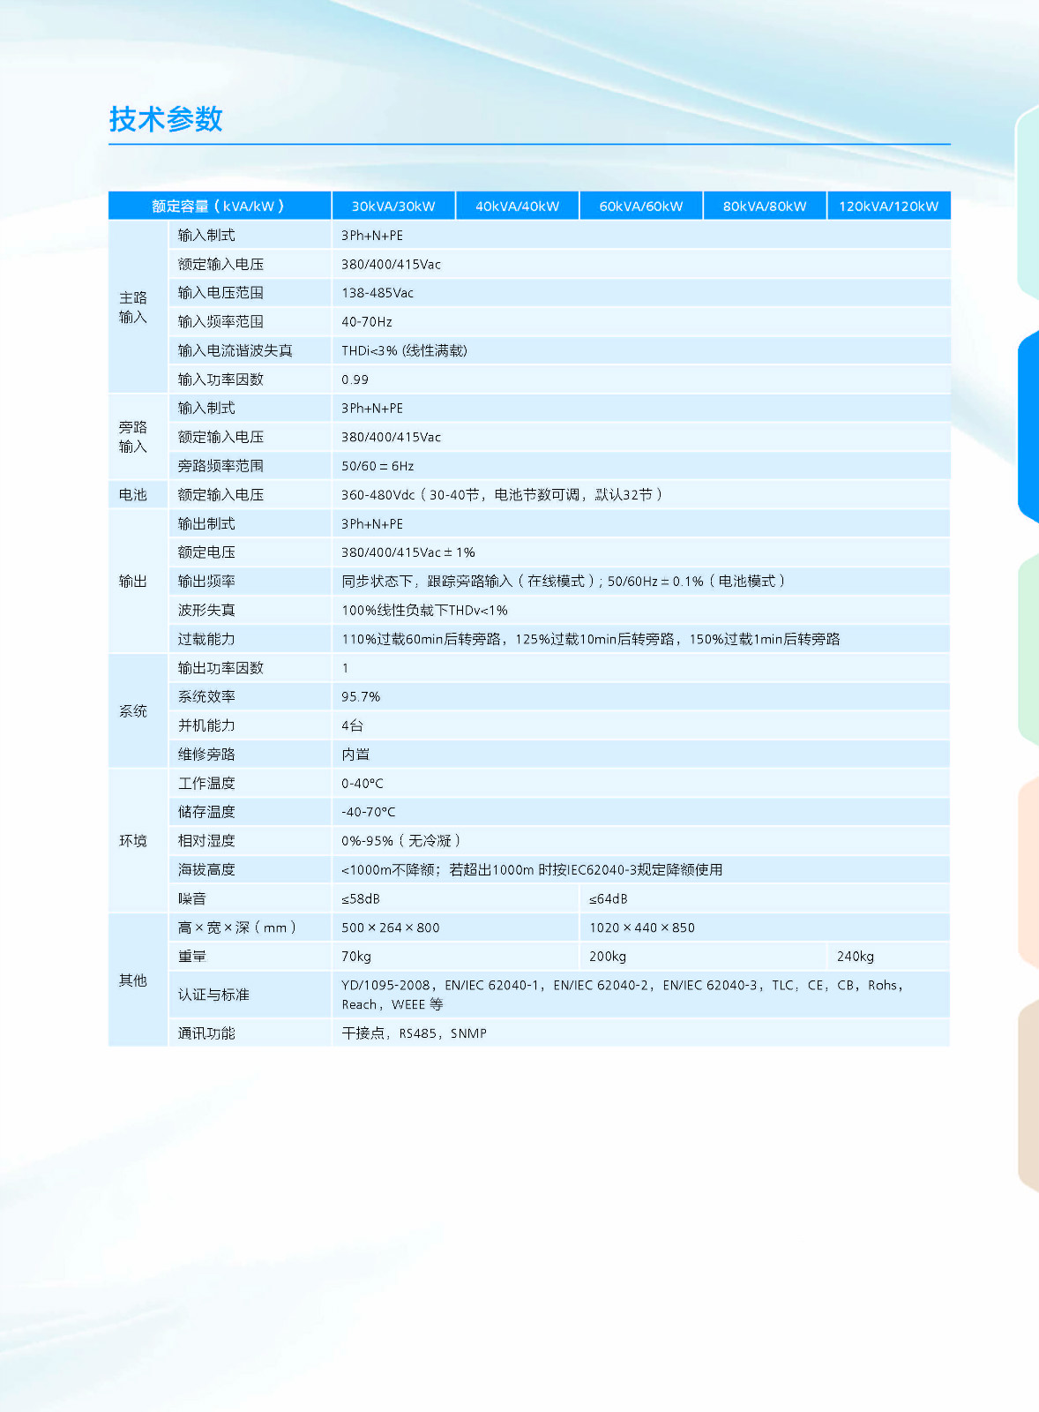Select the ≤64dB noise value cell

click(609, 898)
